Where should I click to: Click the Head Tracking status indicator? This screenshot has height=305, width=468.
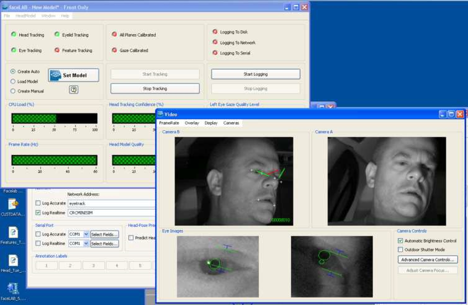pyautogui.click(x=14, y=34)
